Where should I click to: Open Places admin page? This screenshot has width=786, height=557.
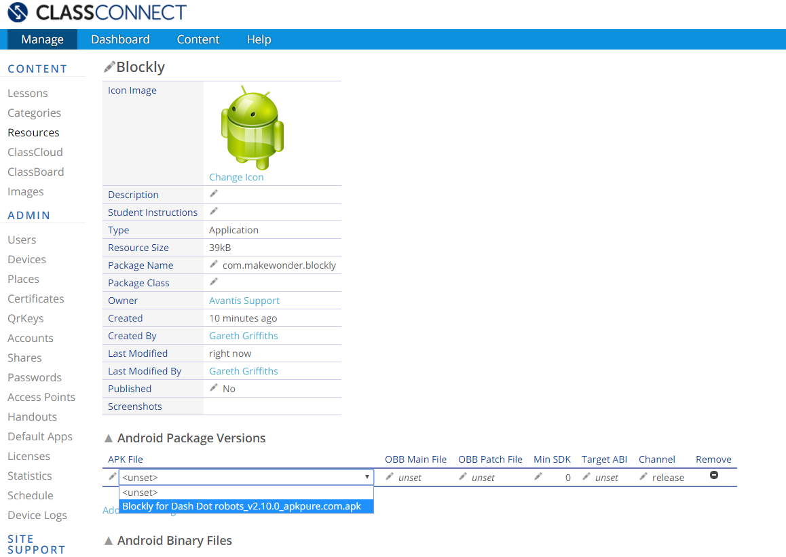[23, 279]
